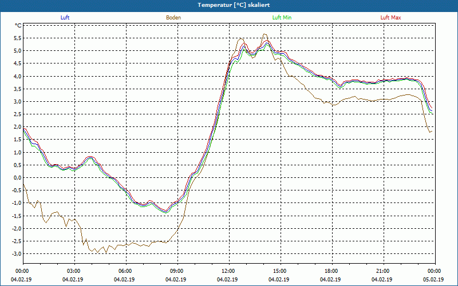The width and height of the screenshot is (458, 286).
Task: Click the red Luft Max legend label
Action: click(x=390, y=18)
